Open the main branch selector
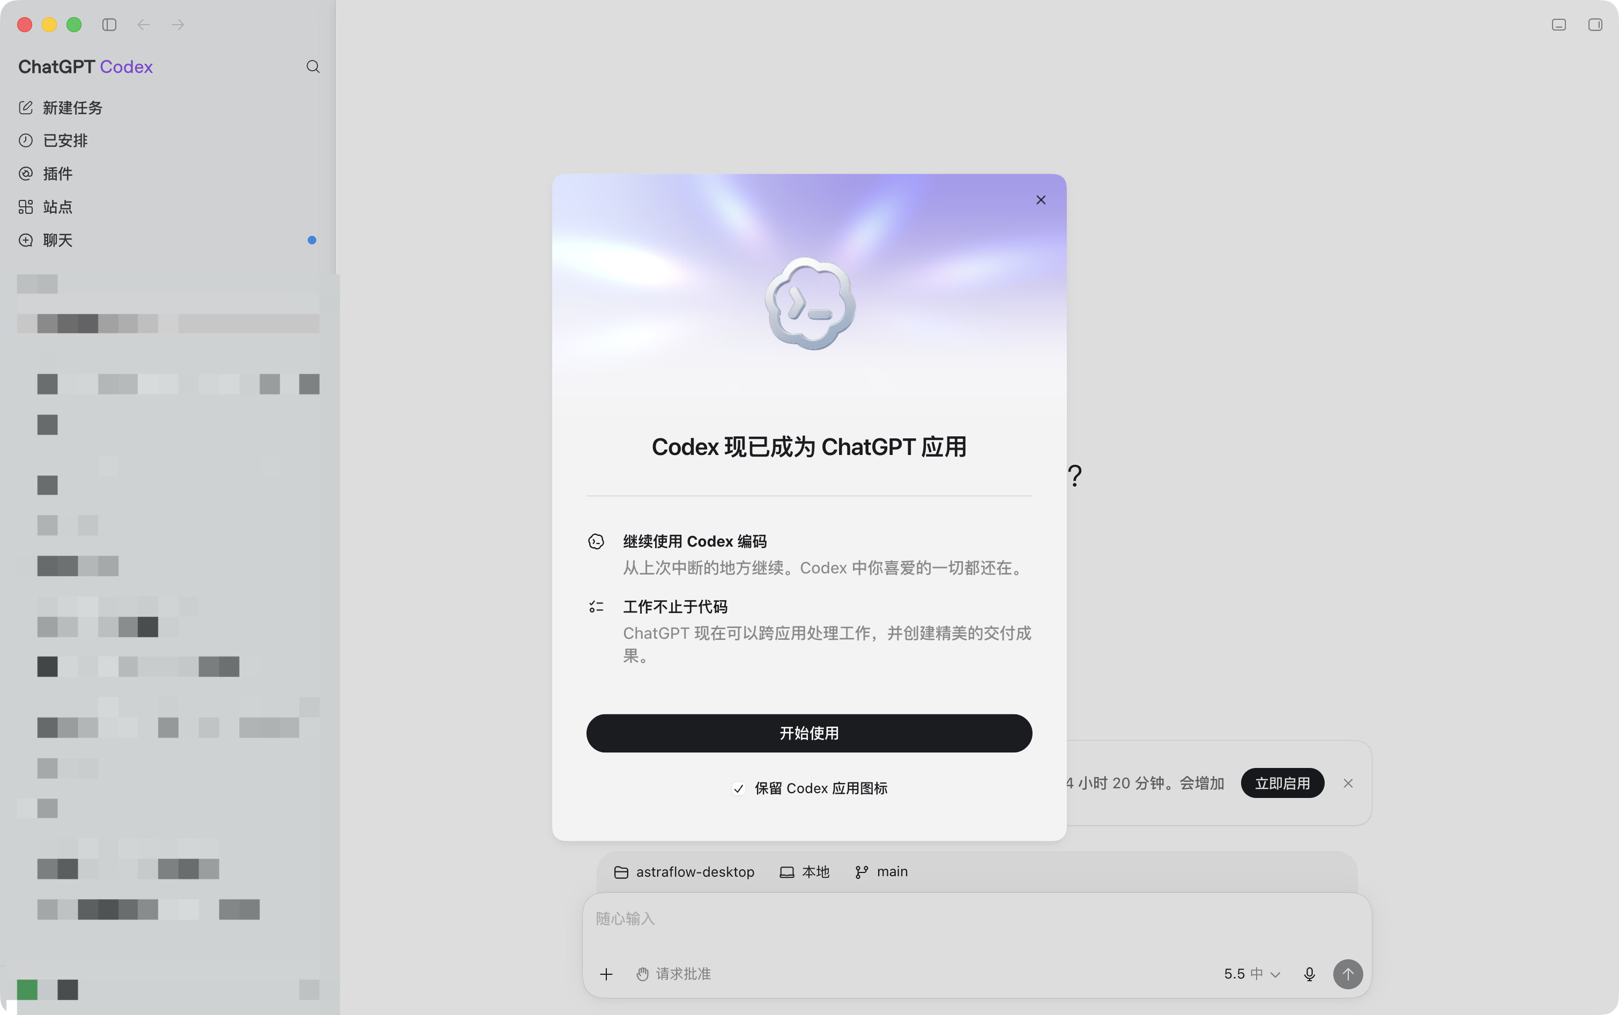Viewport: 1619px width, 1015px height. coord(881,872)
